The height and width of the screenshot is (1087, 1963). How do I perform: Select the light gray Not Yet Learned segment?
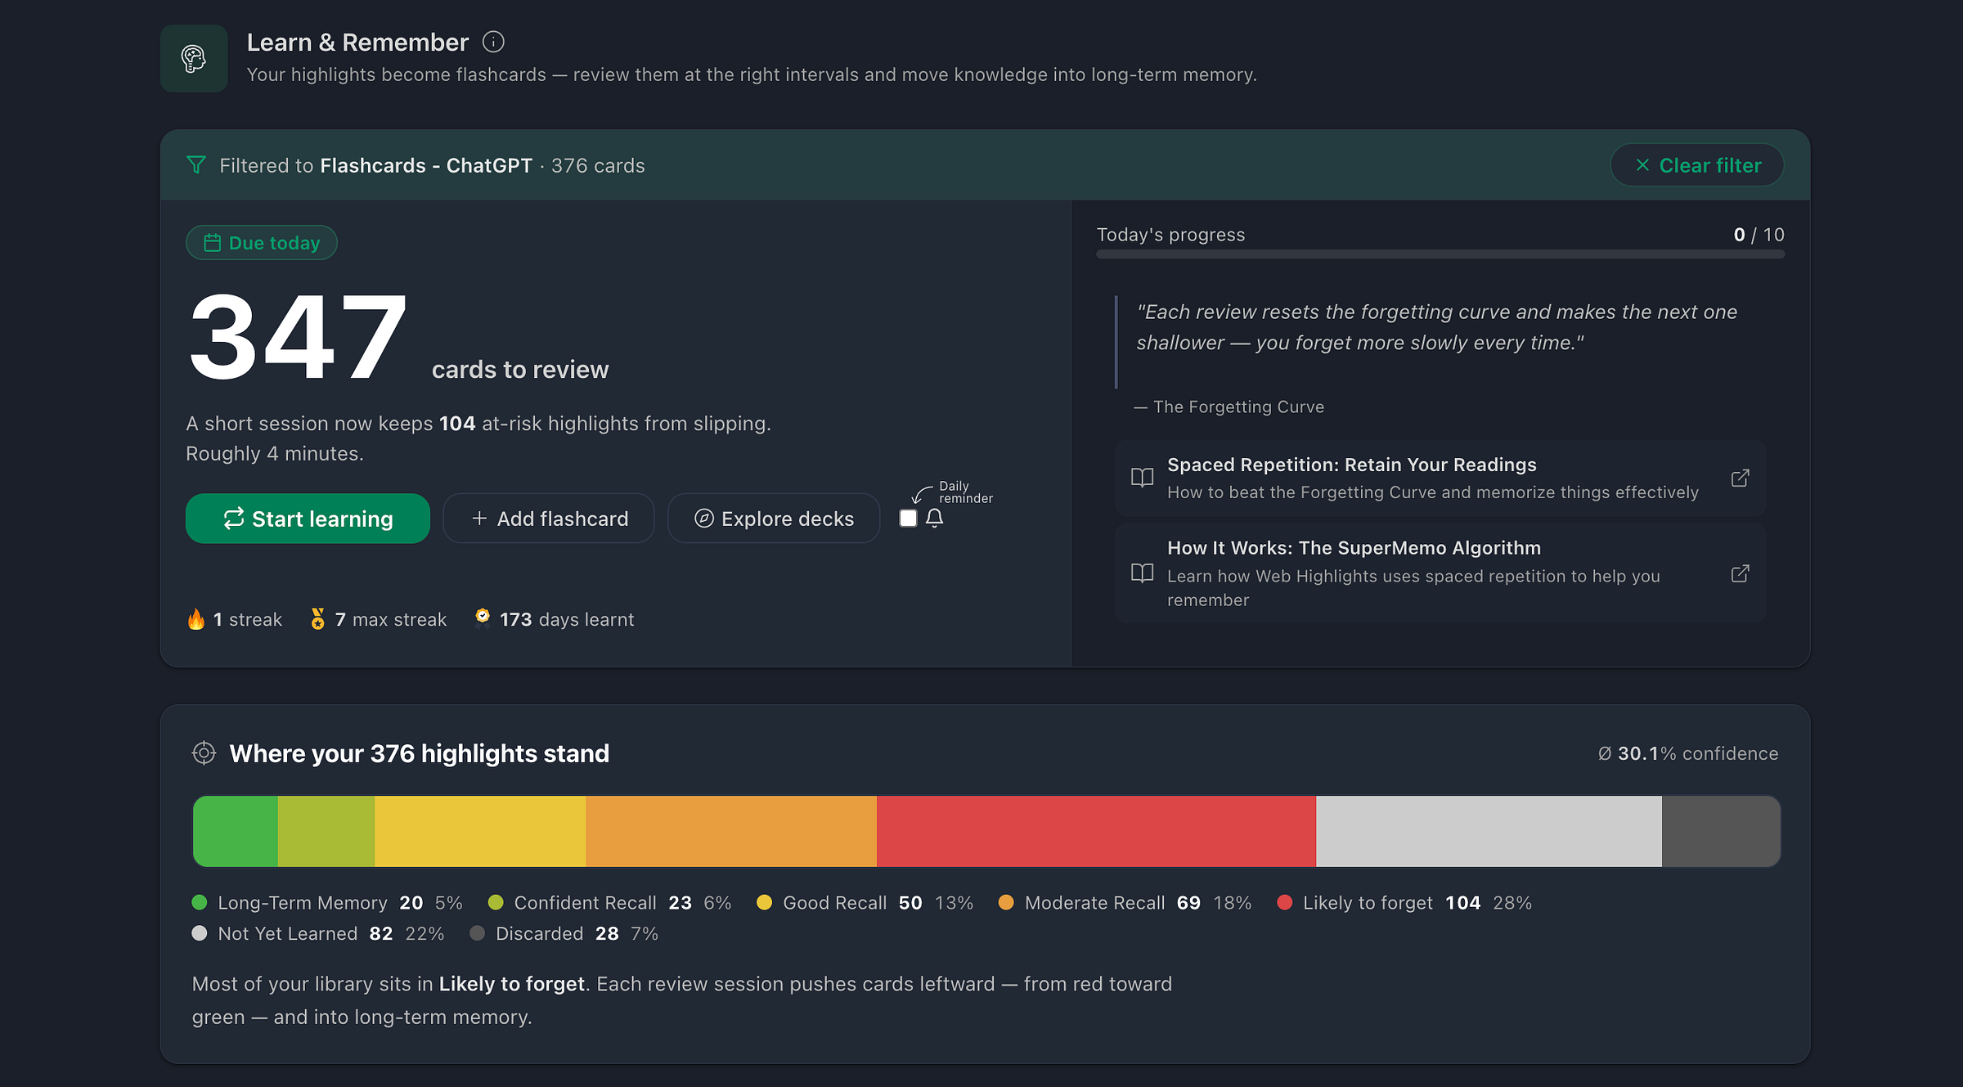click(x=1489, y=831)
